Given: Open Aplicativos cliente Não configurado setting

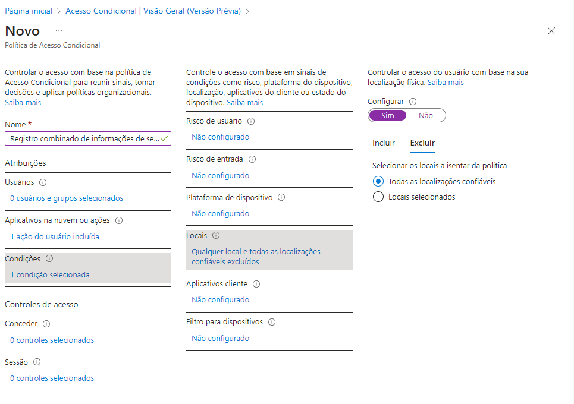Looking at the screenshot, I should pos(220,300).
